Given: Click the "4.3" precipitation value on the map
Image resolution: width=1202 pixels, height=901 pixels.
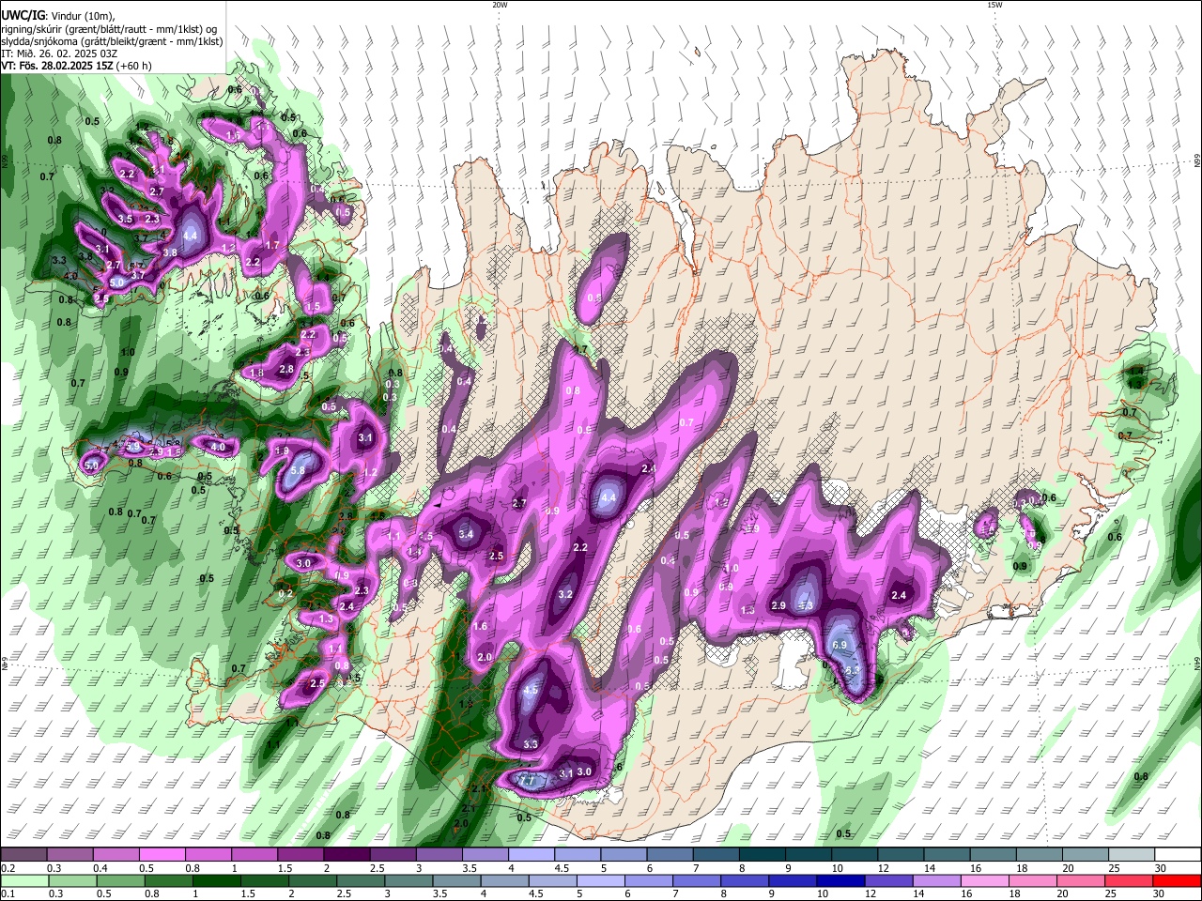Looking at the screenshot, I should tap(806, 605).
